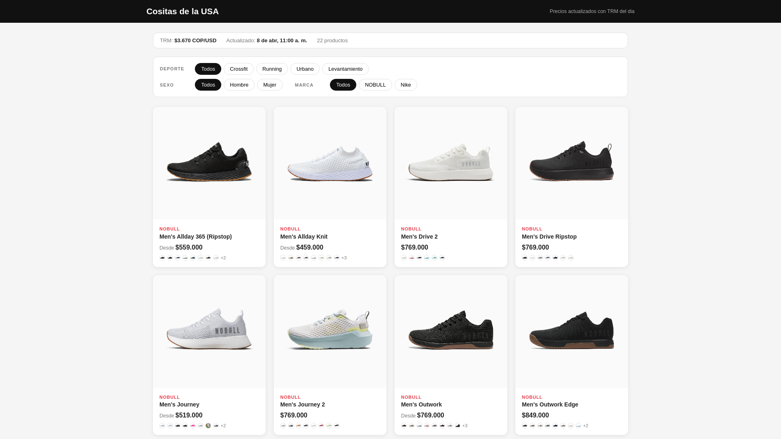
Task: Open Men's Allday 365 (Ripstop) product title
Action: [196, 237]
